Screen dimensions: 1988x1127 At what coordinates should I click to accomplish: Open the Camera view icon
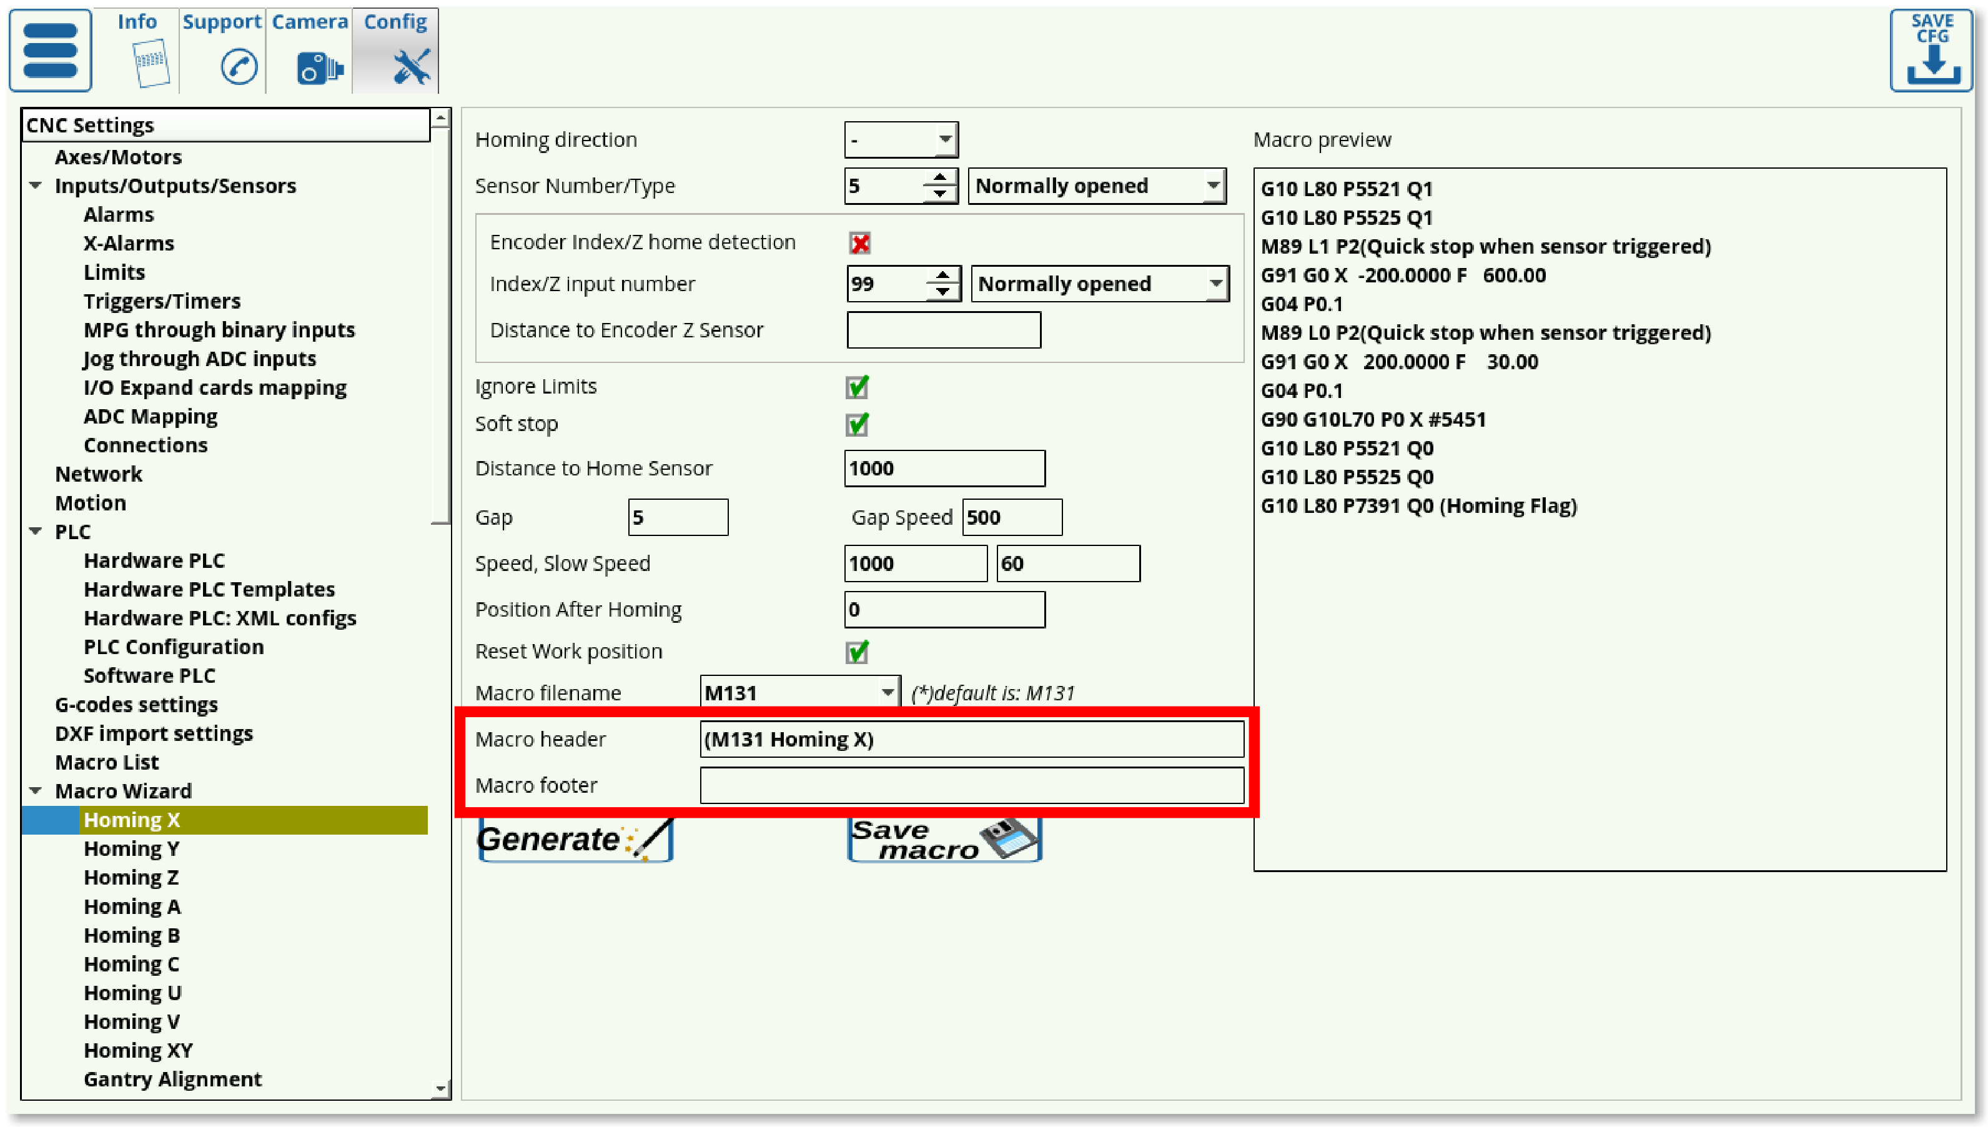(x=319, y=68)
